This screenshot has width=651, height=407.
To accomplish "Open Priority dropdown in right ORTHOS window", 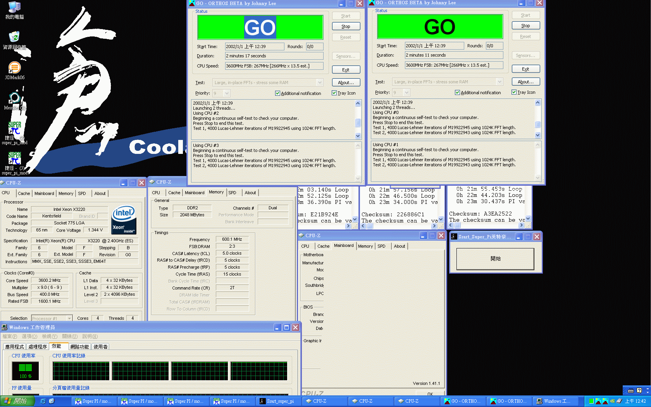I will (406, 93).
